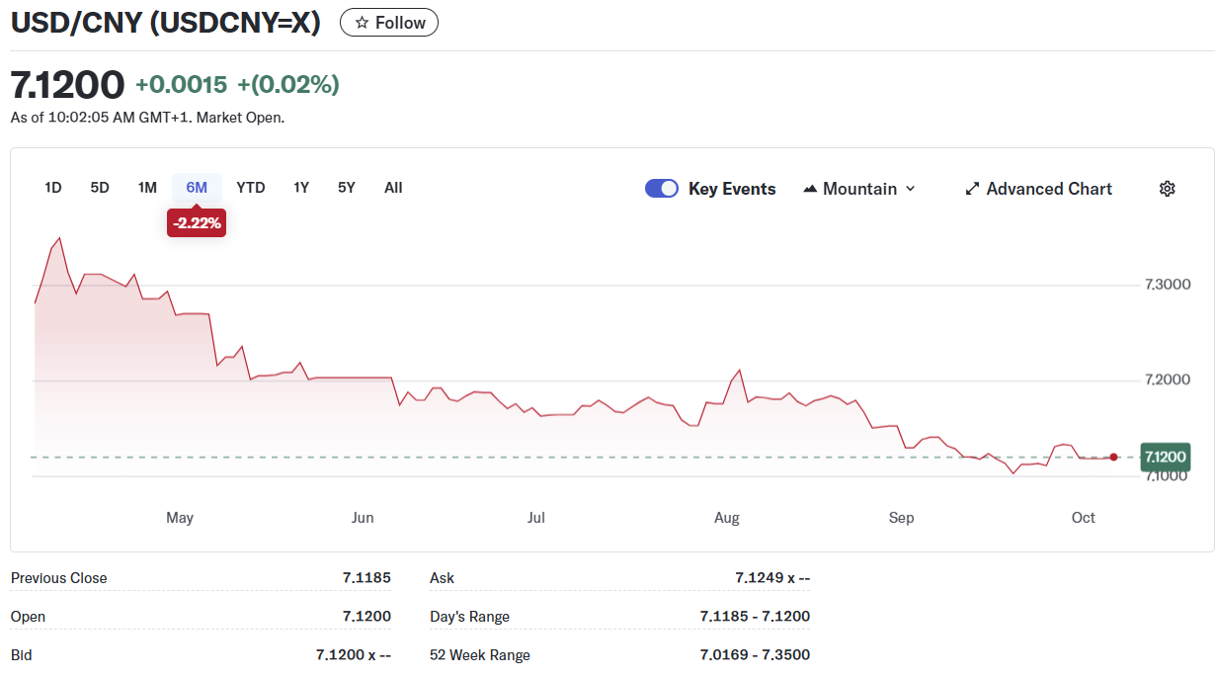Click the Advanced Chart link
Image resolution: width=1216 pixels, height=678 pixels.
[x=1048, y=189]
